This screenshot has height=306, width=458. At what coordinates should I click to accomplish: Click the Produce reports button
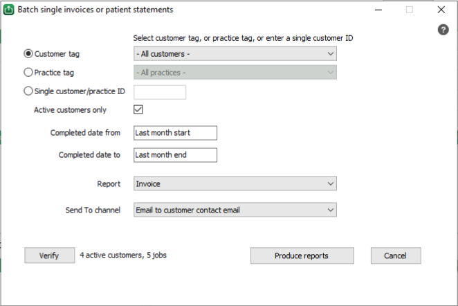point(301,255)
